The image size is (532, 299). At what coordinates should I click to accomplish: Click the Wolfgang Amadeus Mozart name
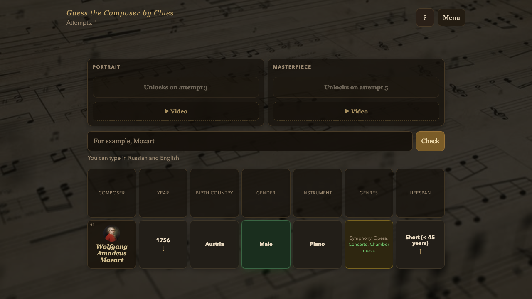(x=112, y=253)
